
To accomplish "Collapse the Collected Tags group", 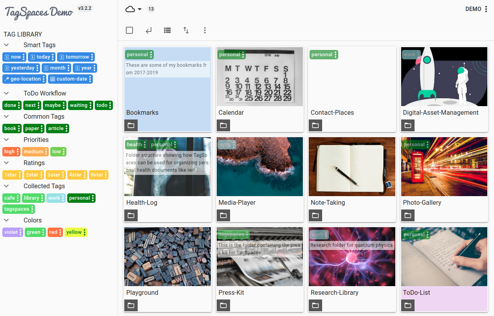I will click(7, 186).
